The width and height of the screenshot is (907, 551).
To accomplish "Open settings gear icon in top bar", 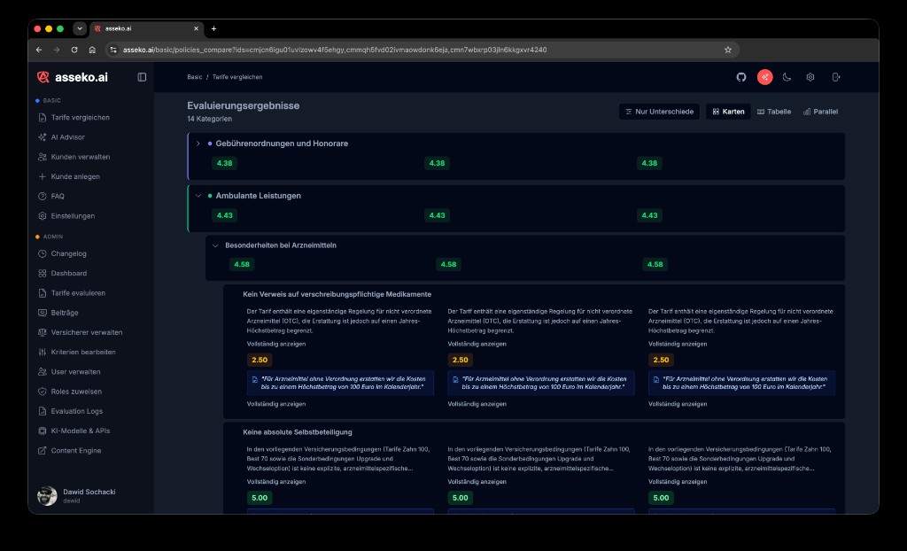I will pyautogui.click(x=810, y=77).
